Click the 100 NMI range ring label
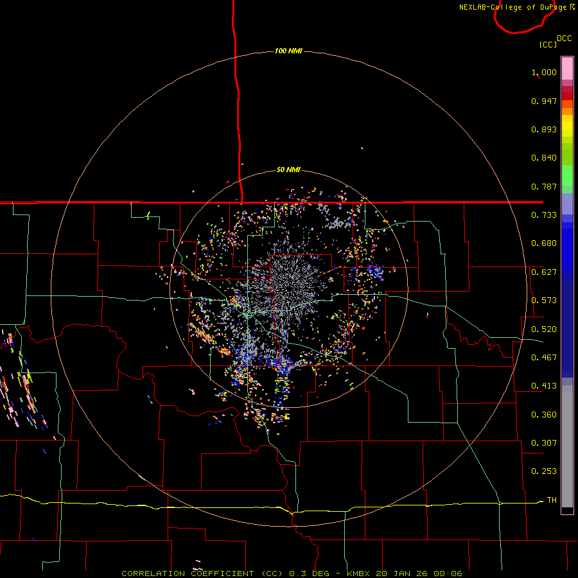 [x=288, y=51]
